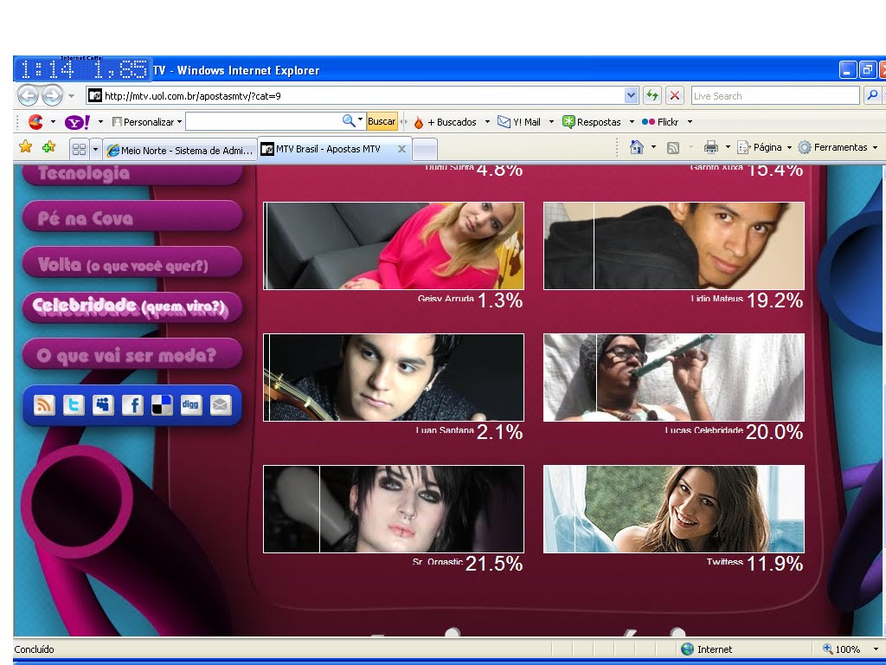Add to Favorites with the green plus star

49,147
